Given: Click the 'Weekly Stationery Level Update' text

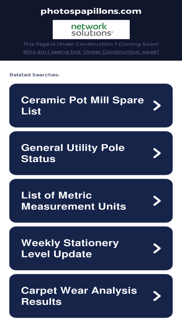Looking at the screenshot, I should pyautogui.click(x=70, y=248).
